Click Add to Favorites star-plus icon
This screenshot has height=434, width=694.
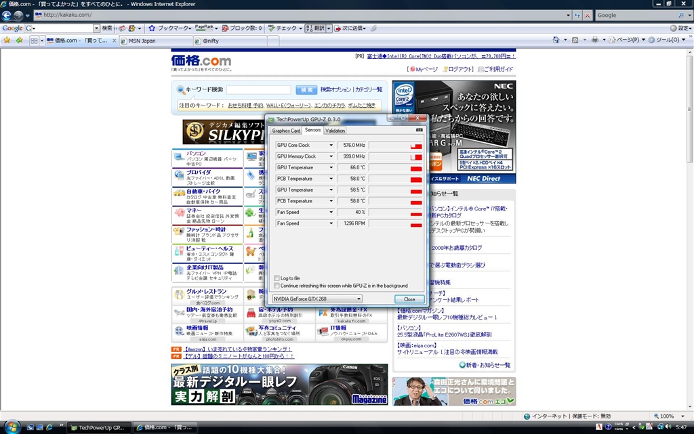(x=19, y=40)
